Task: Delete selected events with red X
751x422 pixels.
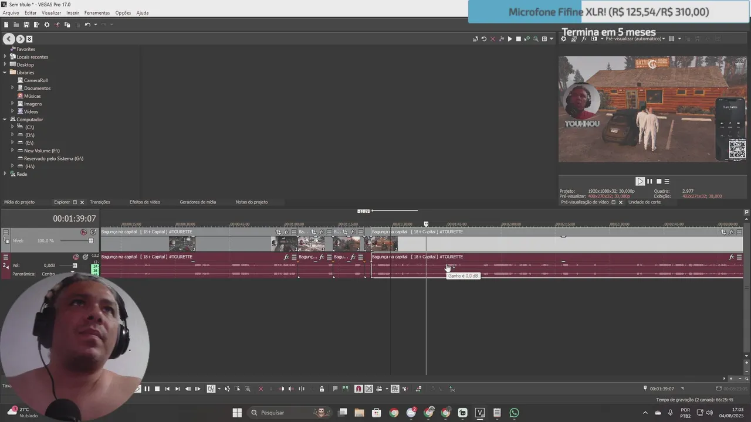Action: [x=261, y=389]
